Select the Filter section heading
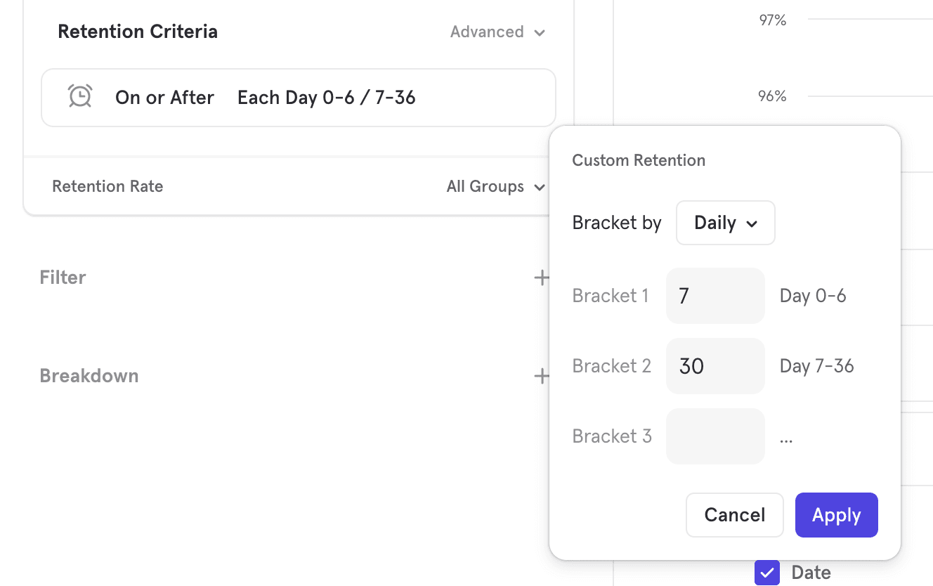The height and width of the screenshot is (586, 933). [x=63, y=278]
